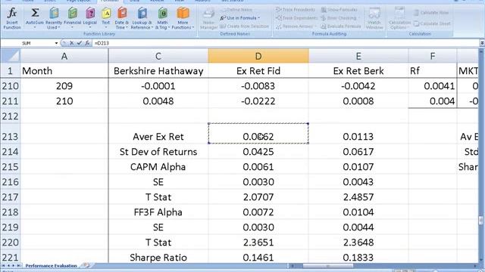Click the Berkshire Hathaway header cell
The width and height of the screenshot is (485, 272).
[x=158, y=70]
